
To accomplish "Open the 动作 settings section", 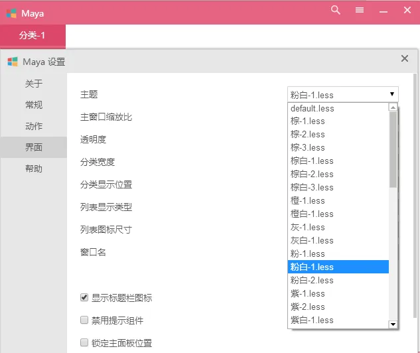I will [x=34, y=126].
